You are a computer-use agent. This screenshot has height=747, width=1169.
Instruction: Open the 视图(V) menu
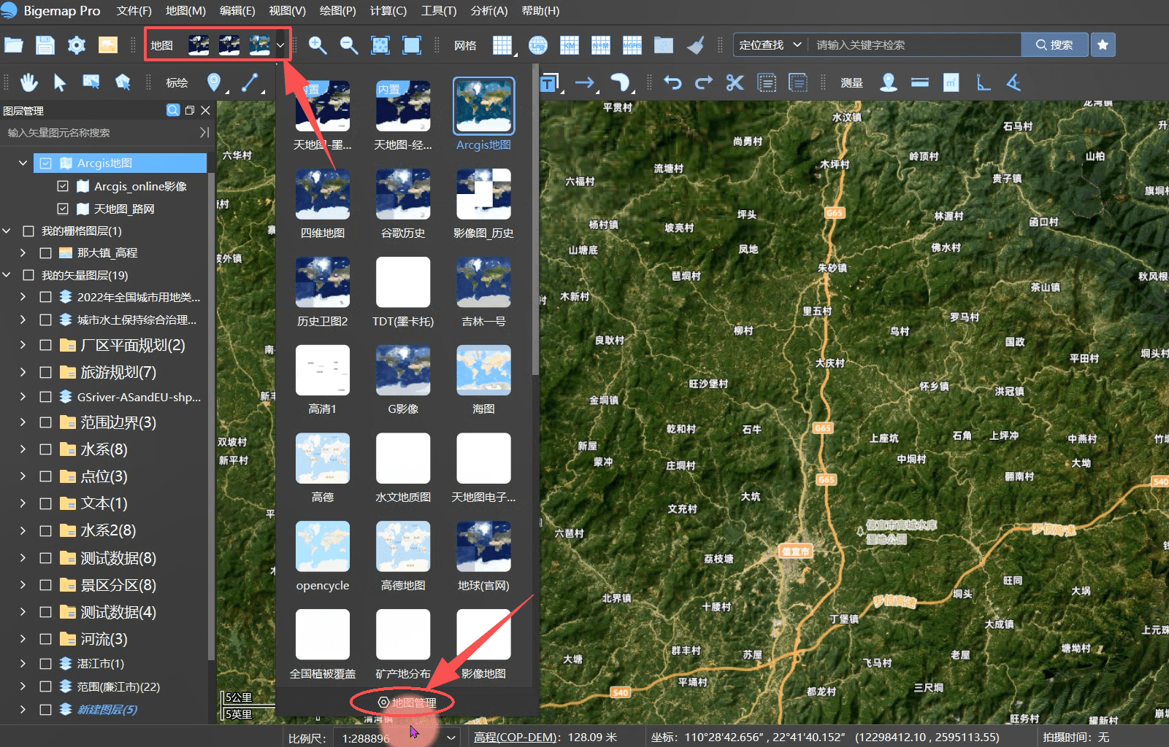pos(288,11)
